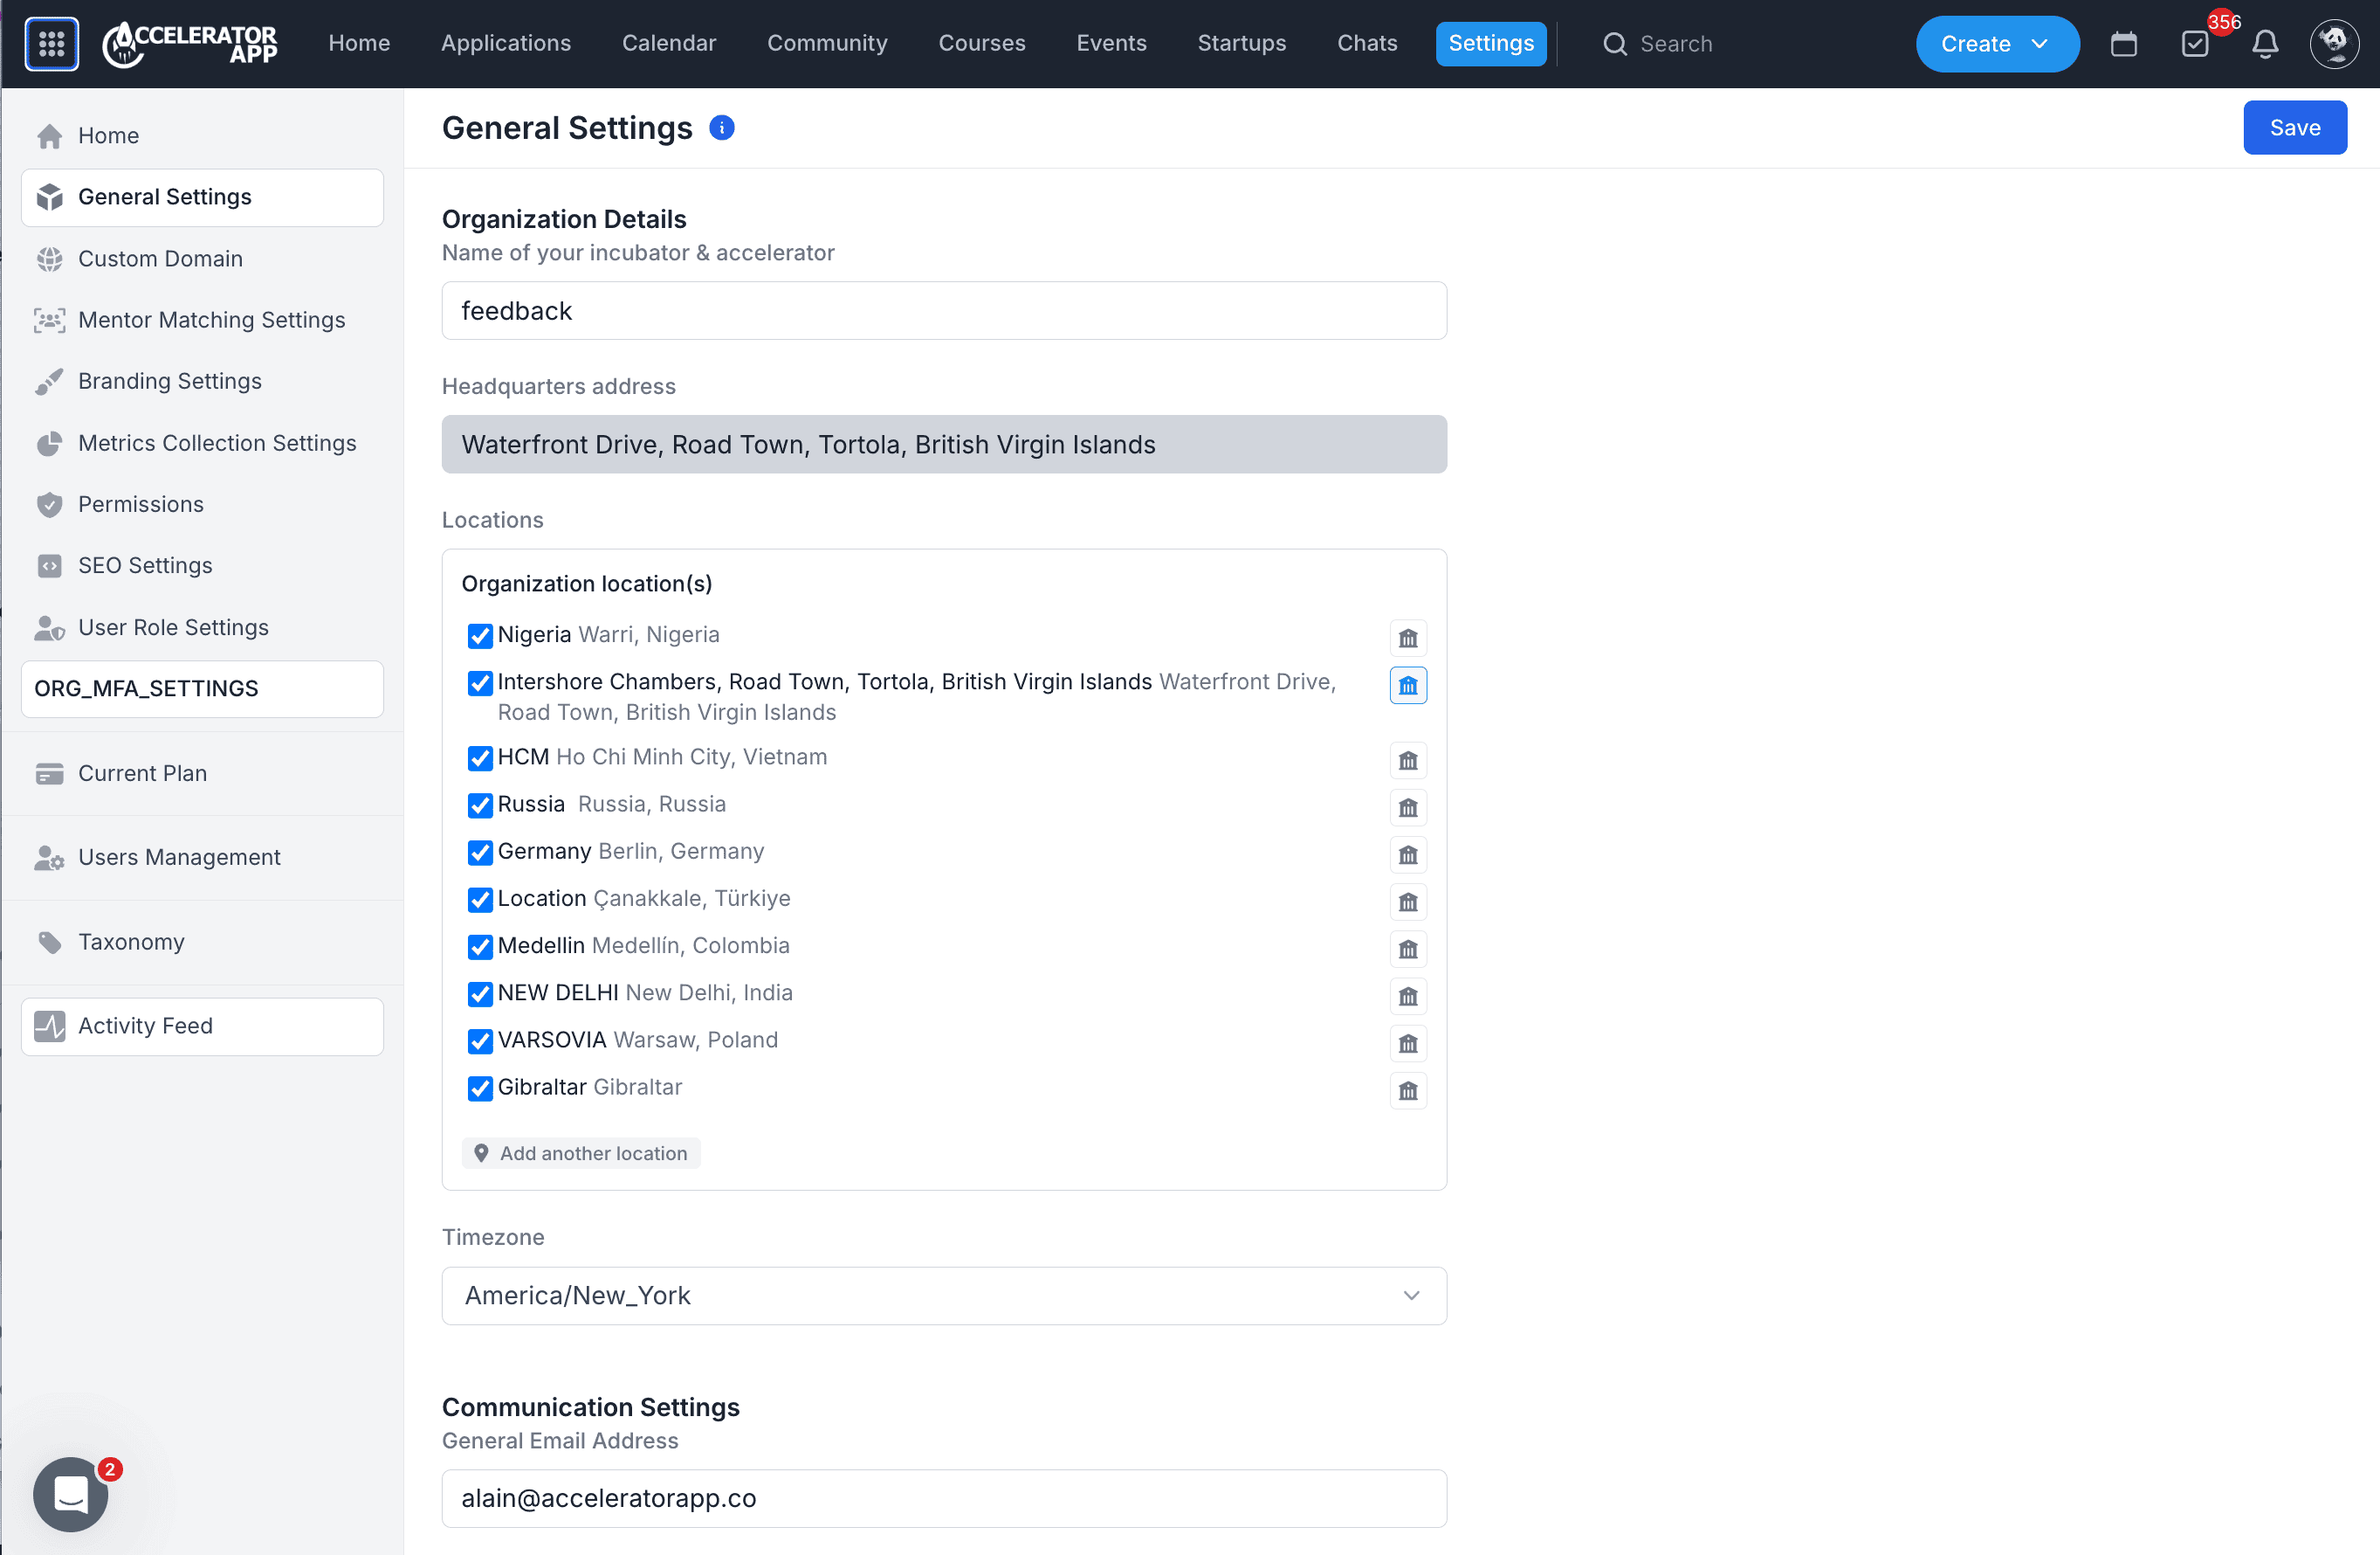The width and height of the screenshot is (2380, 1555).
Task: Toggle the HCM Ho Chi Minh City checkbox
Action: [x=480, y=758]
